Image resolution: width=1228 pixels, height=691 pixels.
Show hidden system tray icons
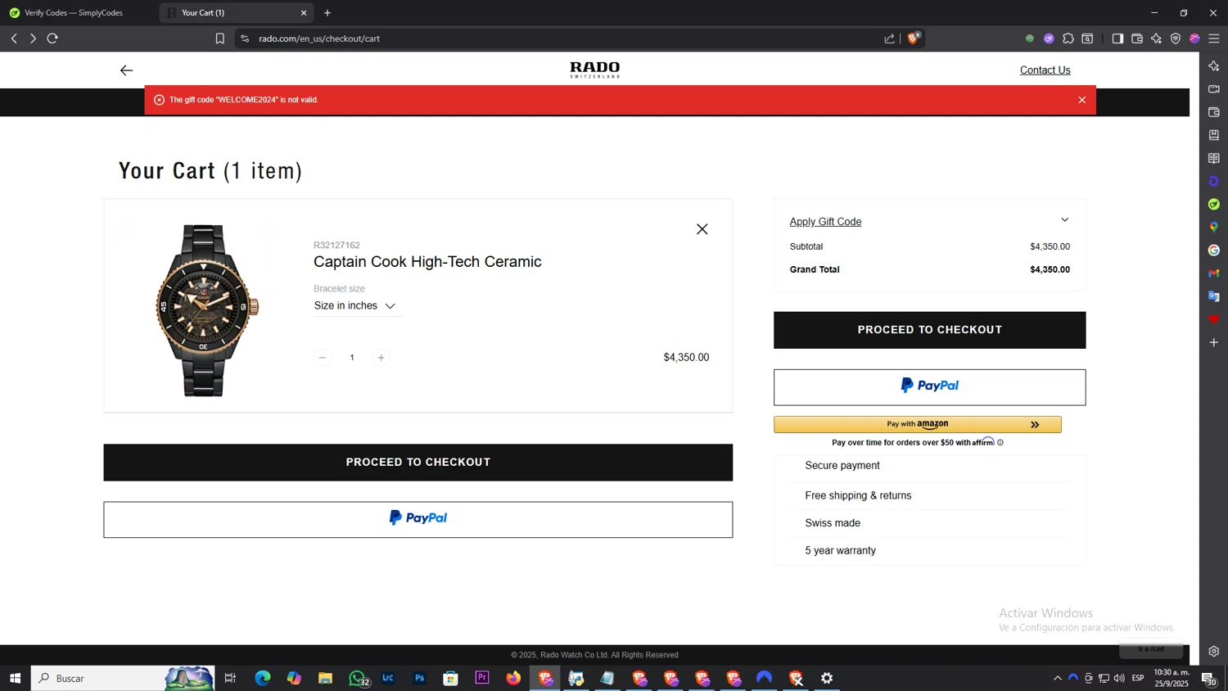pos(1058,678)
